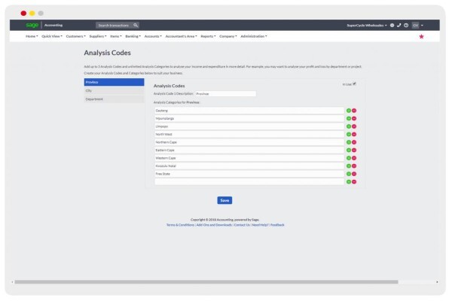Screen dimensions: 452x301
Task: Delete the Northern Cape category
Action: pyautogui.click(x=354, y=142)
